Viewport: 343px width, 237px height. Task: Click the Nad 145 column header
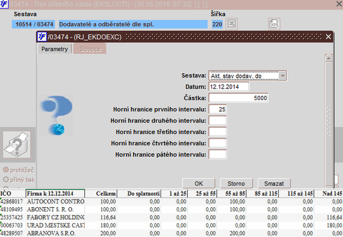click(x=328, y=193)
